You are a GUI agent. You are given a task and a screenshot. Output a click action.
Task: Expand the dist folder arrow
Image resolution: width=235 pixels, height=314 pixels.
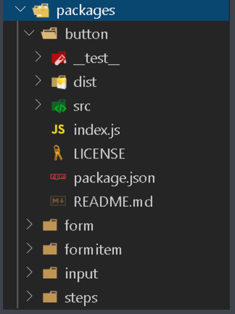[x=38, y=80]
